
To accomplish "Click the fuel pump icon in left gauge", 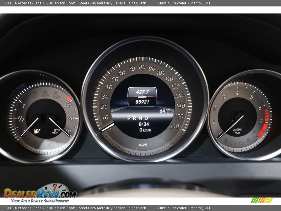I will coord(37,131).
